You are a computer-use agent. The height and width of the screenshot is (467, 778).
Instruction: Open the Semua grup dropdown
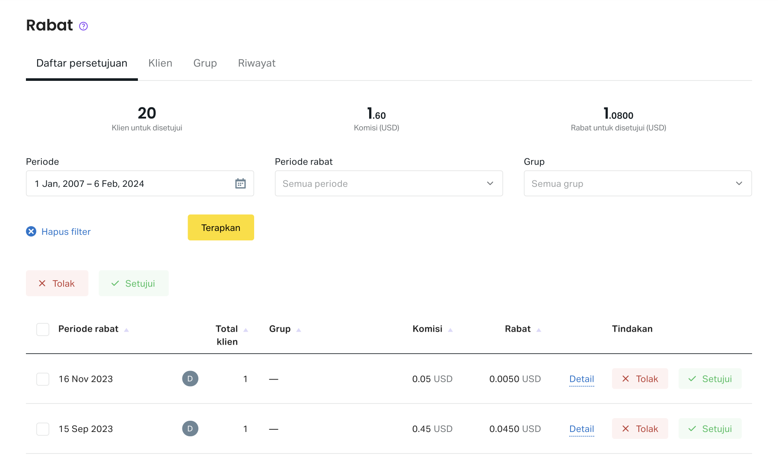click(x=638, y=184)
